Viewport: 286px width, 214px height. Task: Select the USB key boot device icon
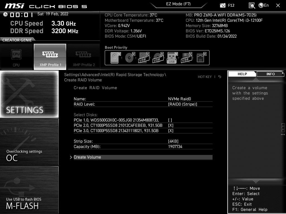[x=172, y=58]
